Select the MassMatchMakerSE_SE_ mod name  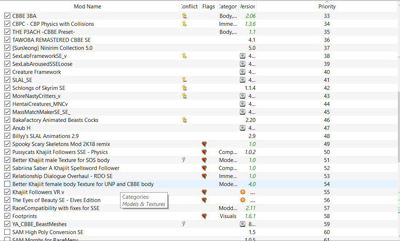point(41,112)
